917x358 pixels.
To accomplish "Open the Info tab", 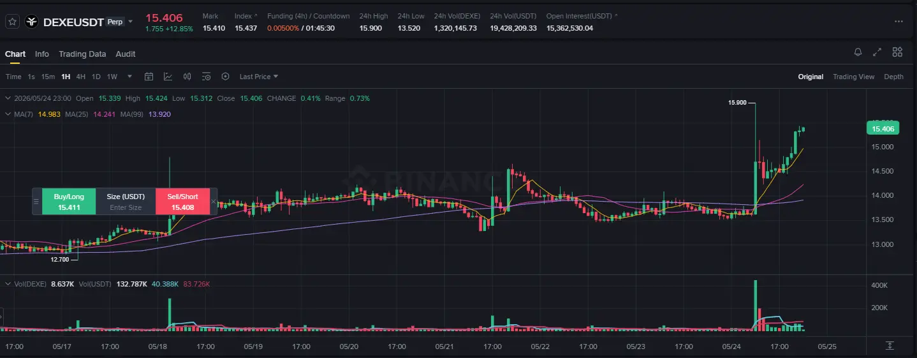I will click(42, 54).
